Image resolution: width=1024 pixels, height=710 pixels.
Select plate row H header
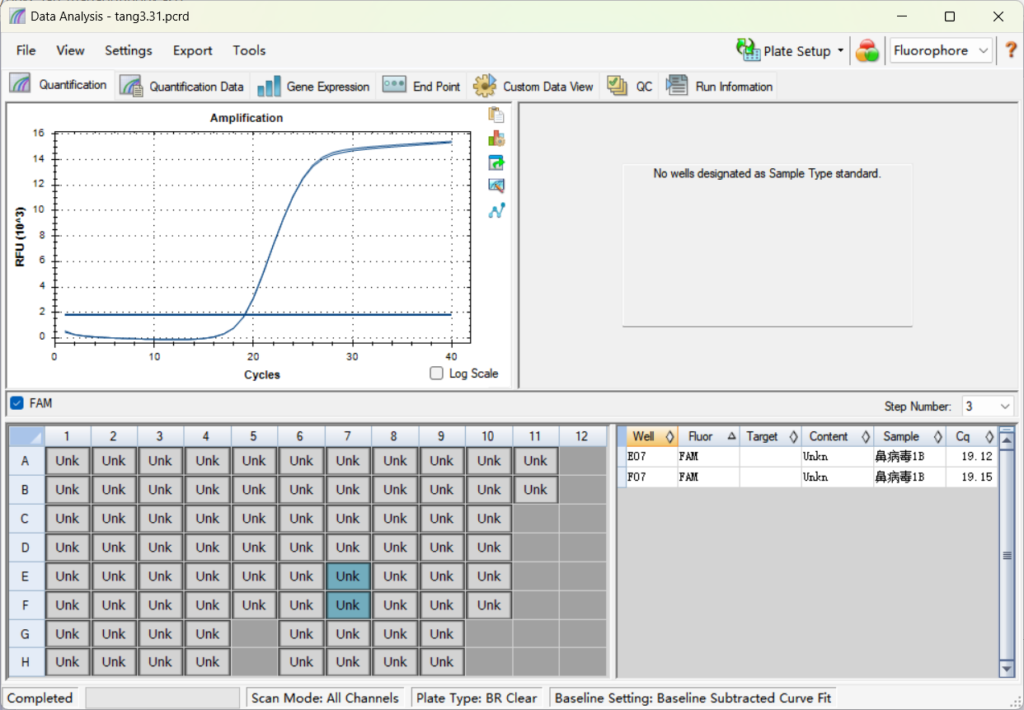26,662
